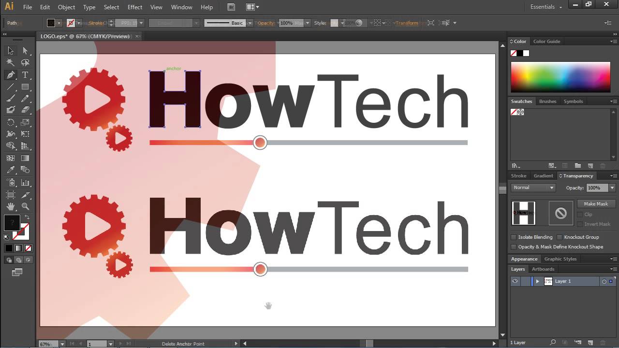Screen dimensions: 619x348
Task: Select the Paintbrush tool
Action: tap(11, 99)
